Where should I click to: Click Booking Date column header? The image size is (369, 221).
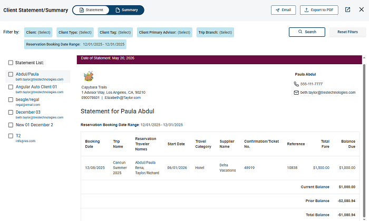[x=92, y=144]
